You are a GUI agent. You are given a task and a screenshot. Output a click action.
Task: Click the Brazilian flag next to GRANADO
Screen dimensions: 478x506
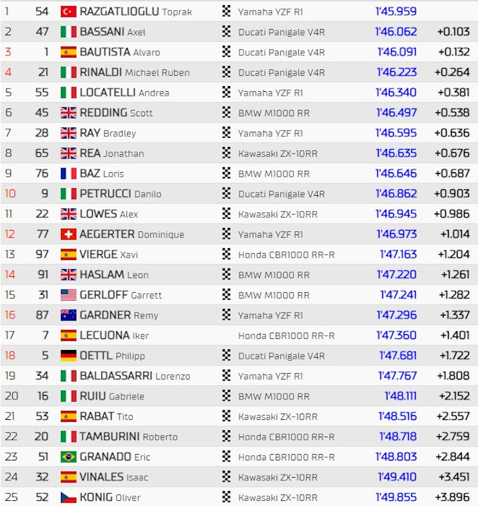point(69,457)
